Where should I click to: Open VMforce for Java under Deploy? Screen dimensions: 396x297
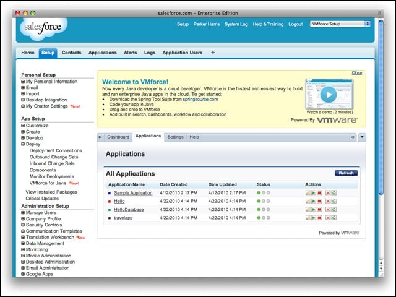point(48,183)
